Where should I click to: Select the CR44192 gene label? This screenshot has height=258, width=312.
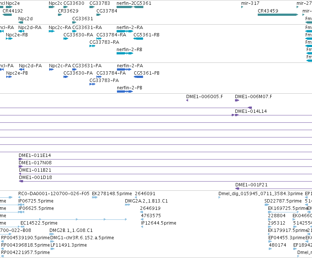tap(12, 11)
